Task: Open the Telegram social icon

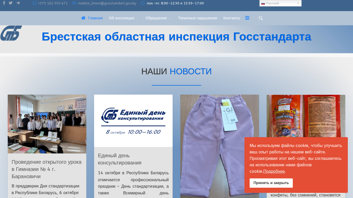Action: tap(18, 3)
